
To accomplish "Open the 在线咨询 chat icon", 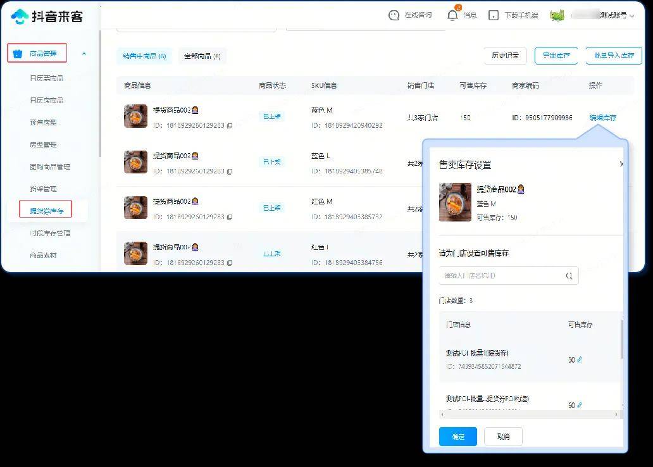I will (394, 15).
